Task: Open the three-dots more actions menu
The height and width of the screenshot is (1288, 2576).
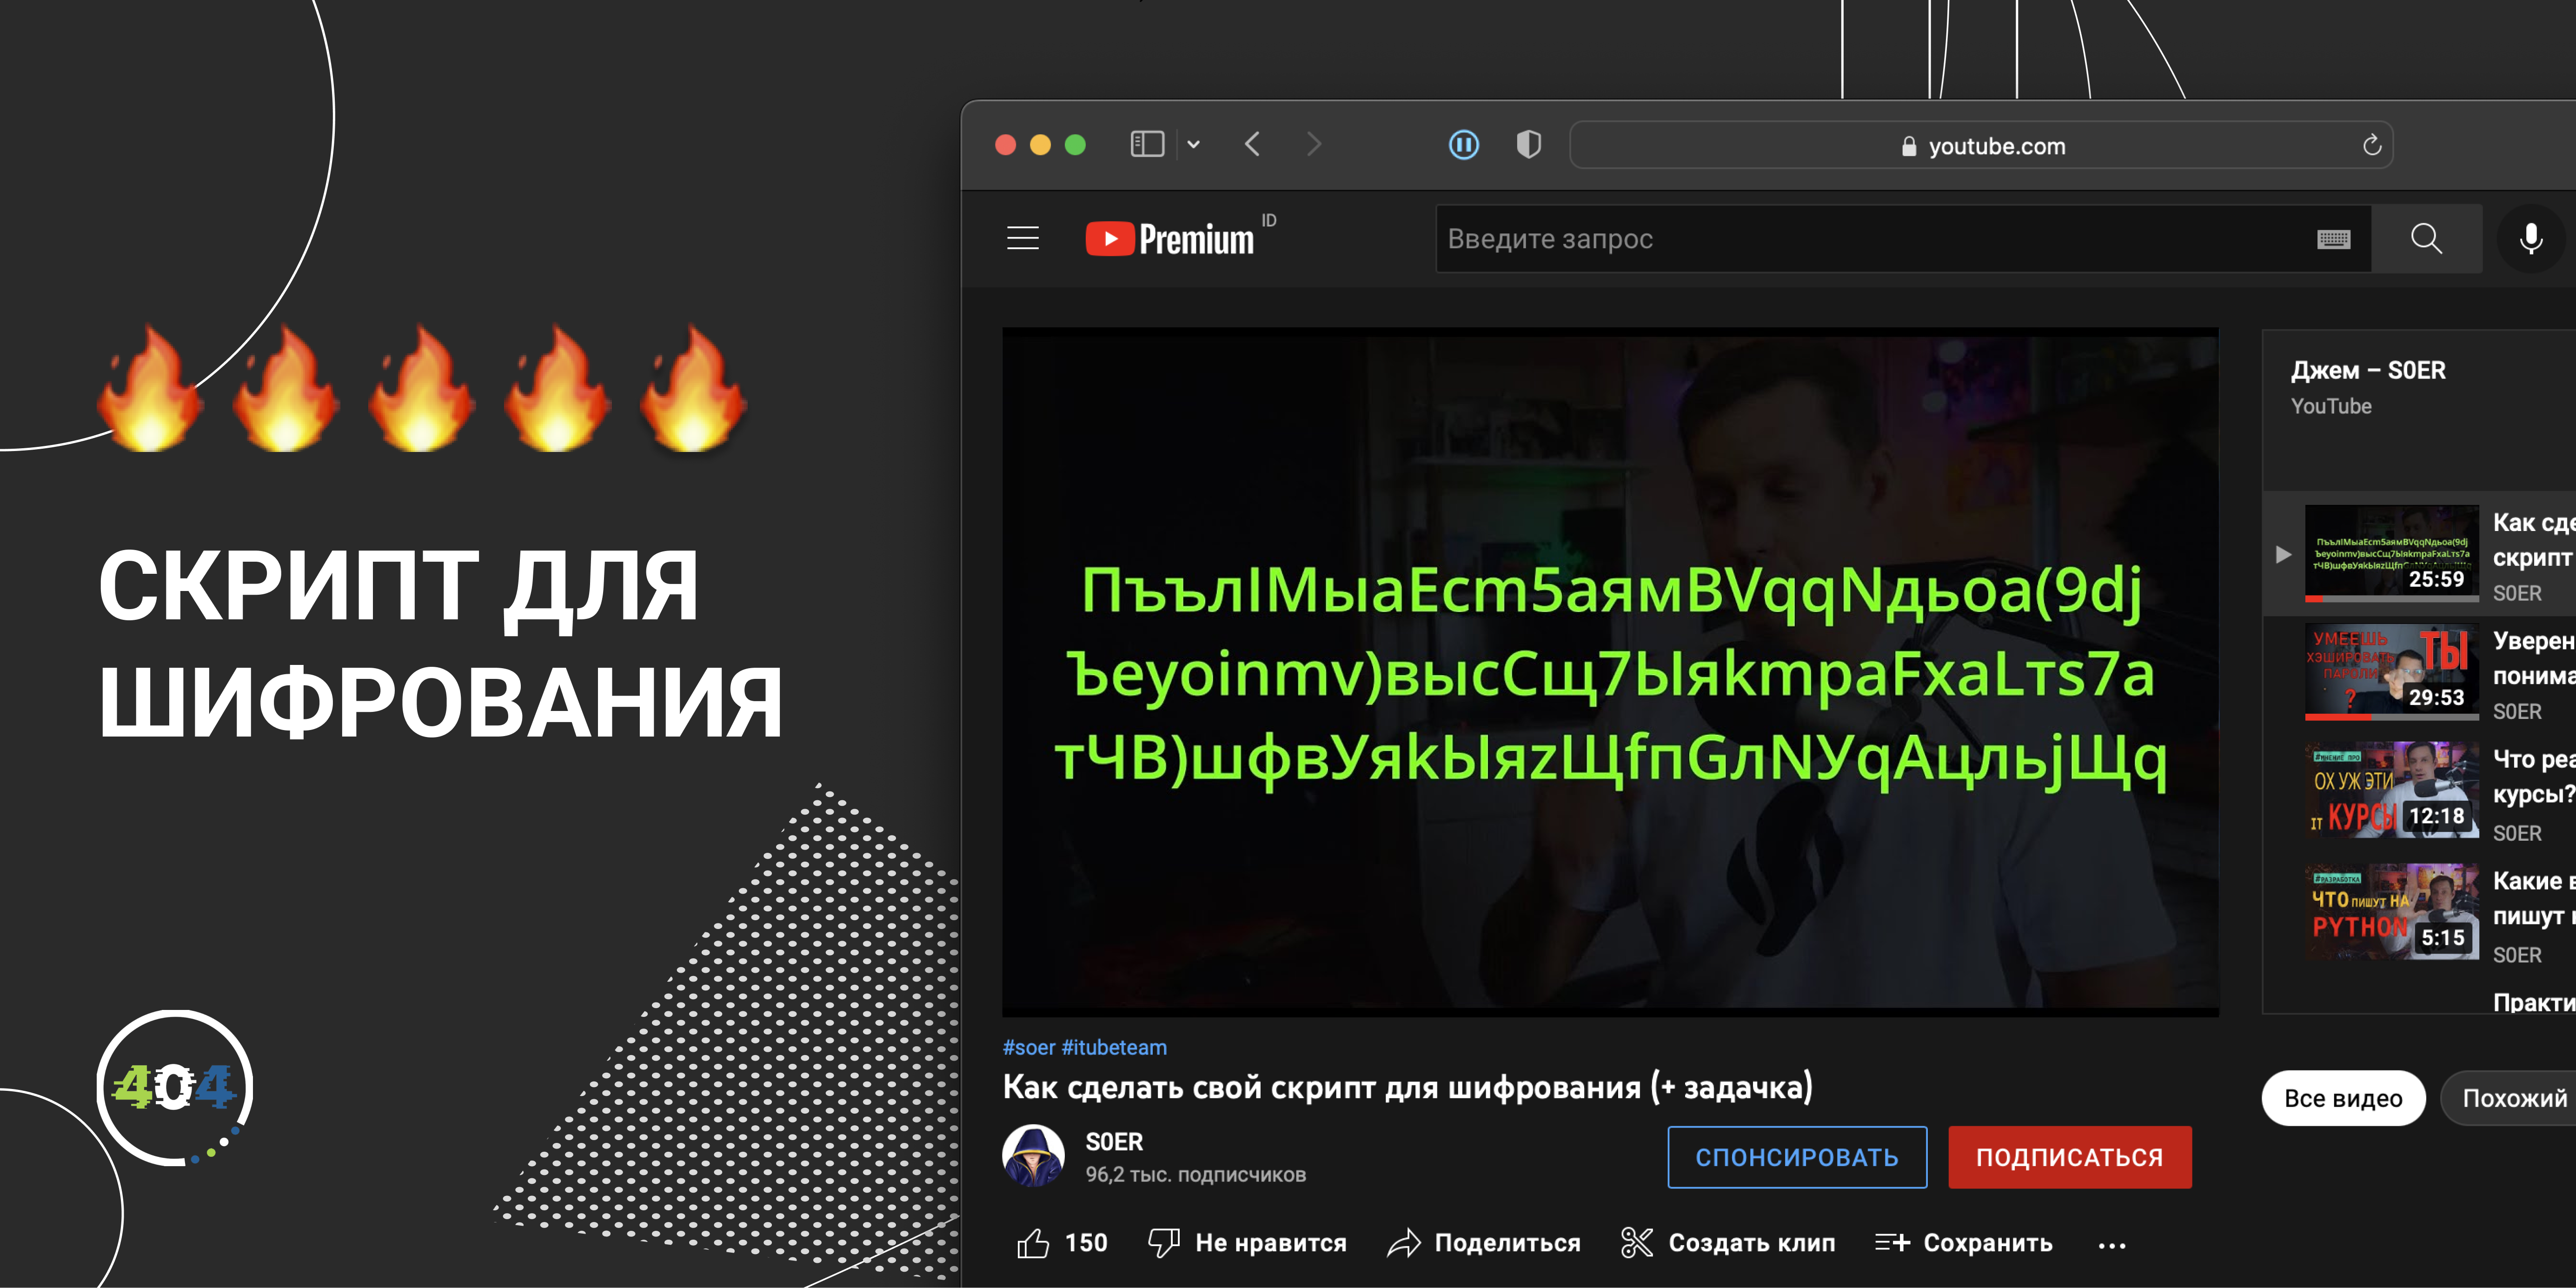Action: [x=2111, y=1245]
